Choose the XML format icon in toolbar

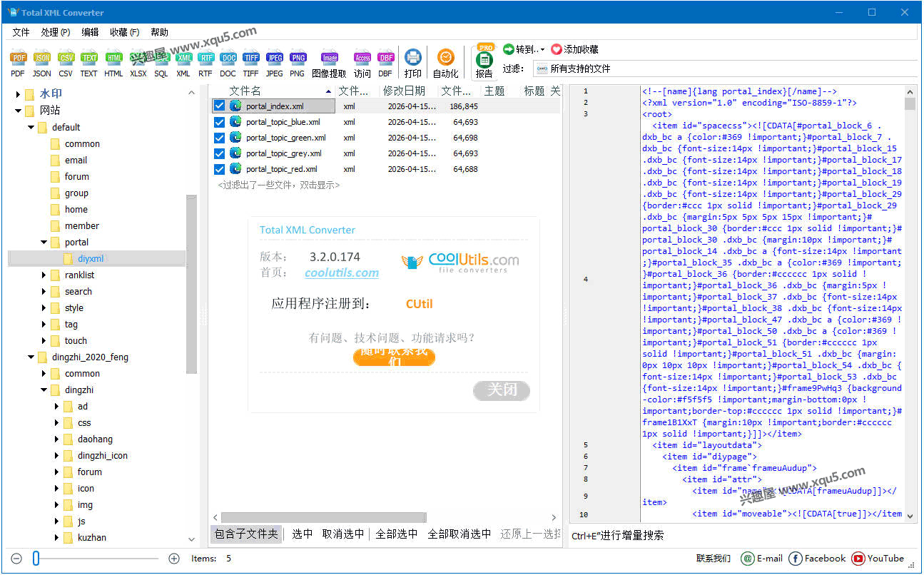pos(183,63)
